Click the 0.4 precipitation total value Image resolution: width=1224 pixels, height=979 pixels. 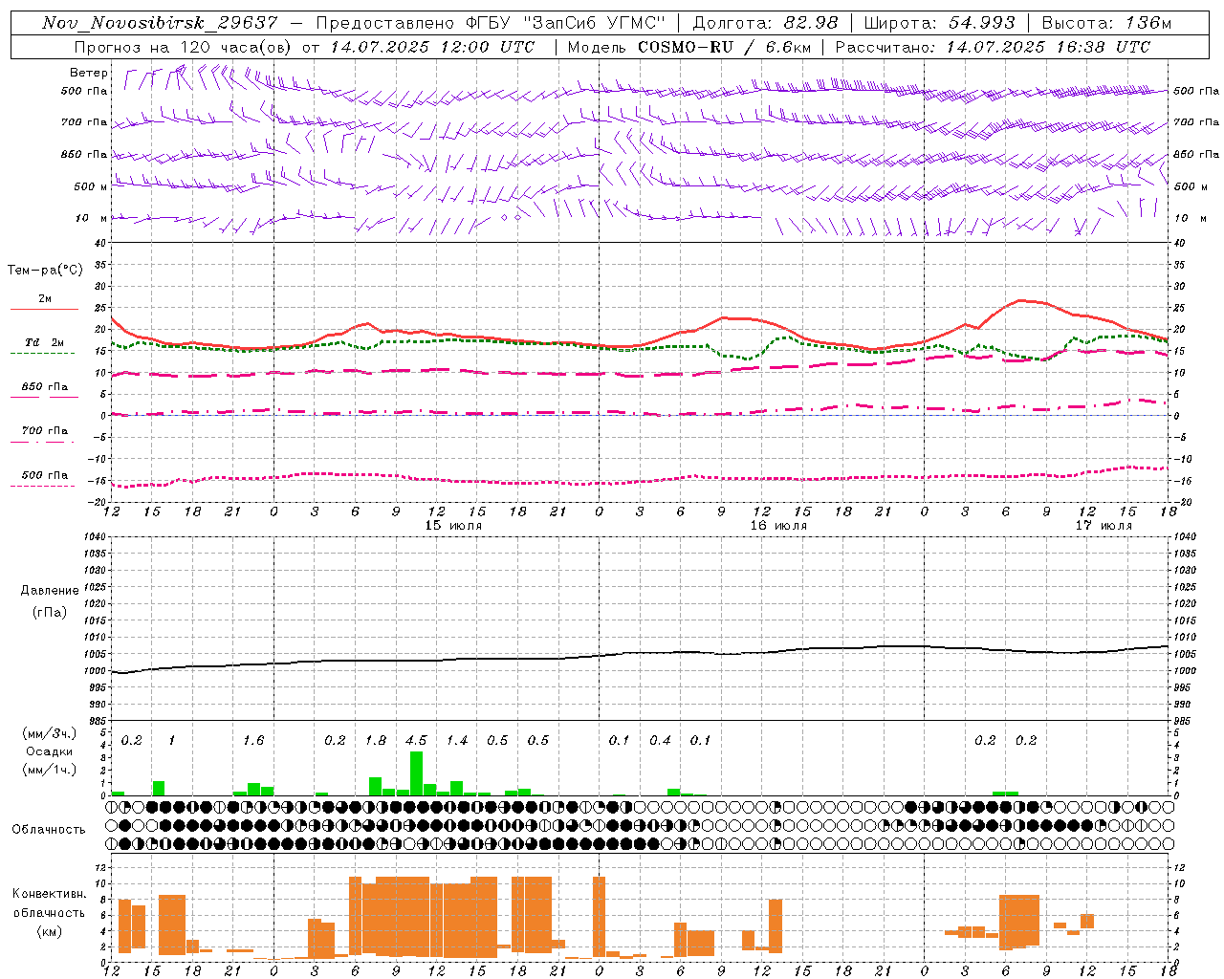point(660,740)
